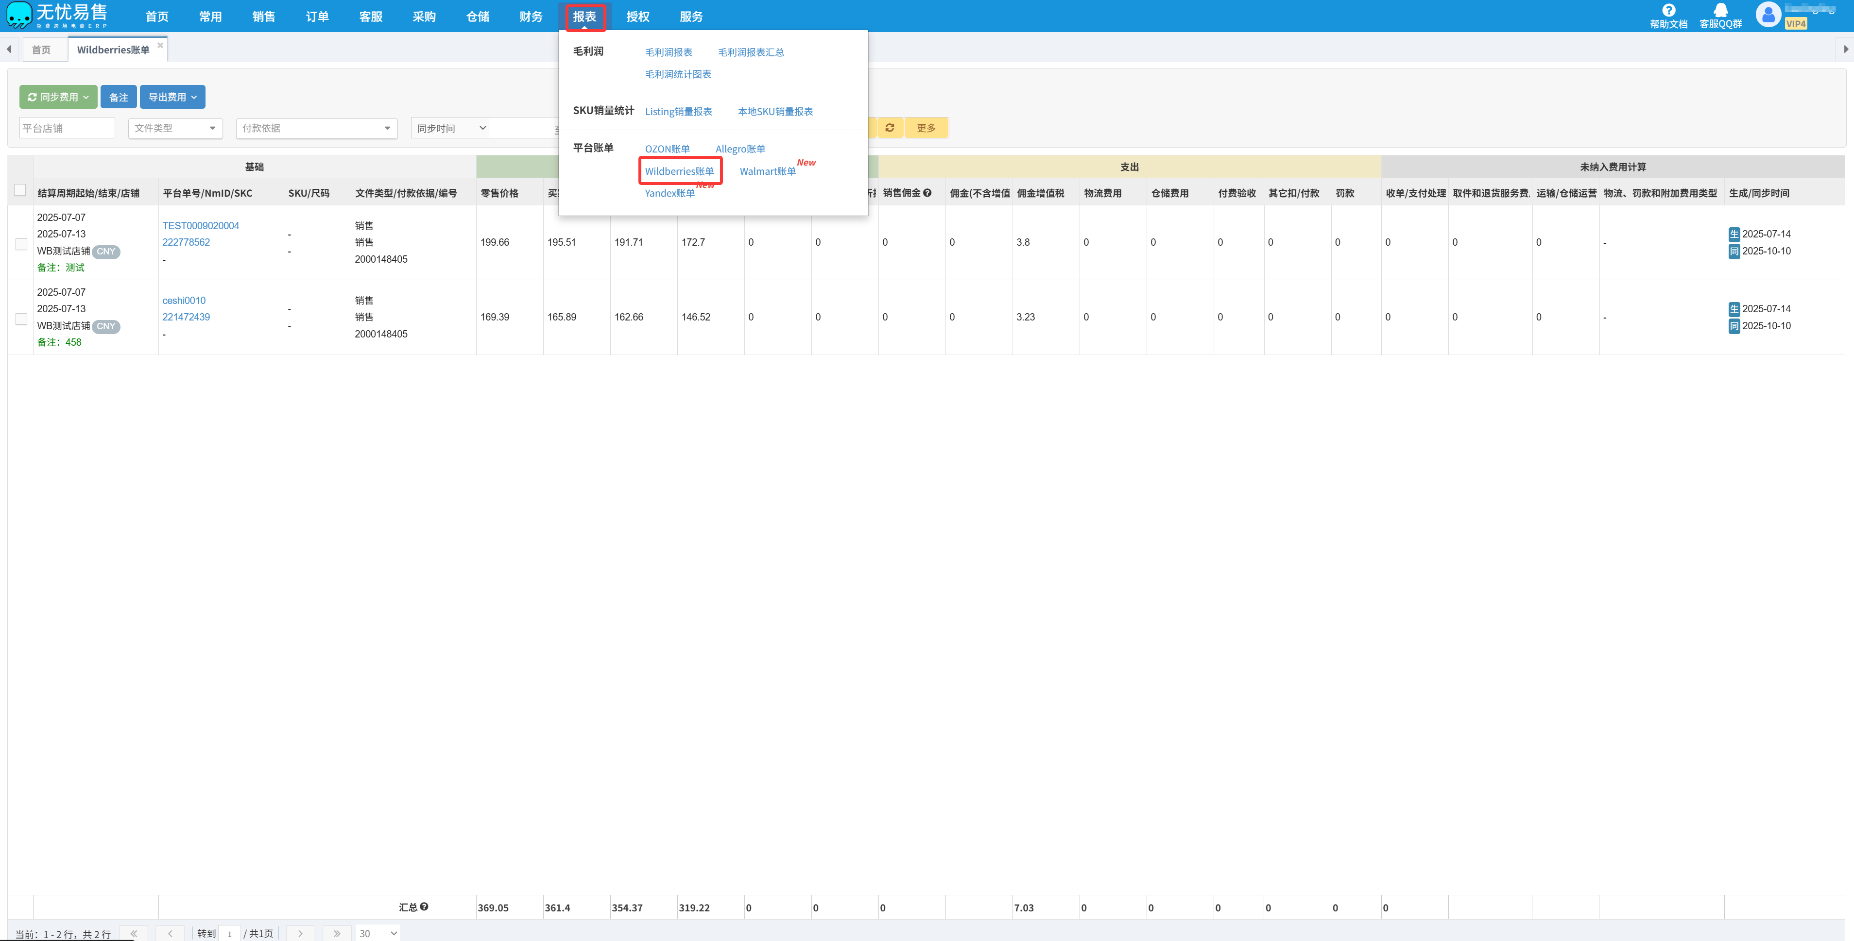Click the 备注 button

119,97
